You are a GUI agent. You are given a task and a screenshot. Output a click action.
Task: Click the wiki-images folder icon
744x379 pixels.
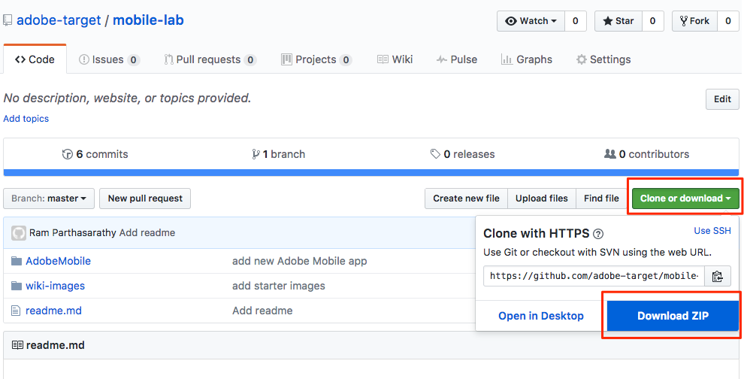[x=17, y=286]
